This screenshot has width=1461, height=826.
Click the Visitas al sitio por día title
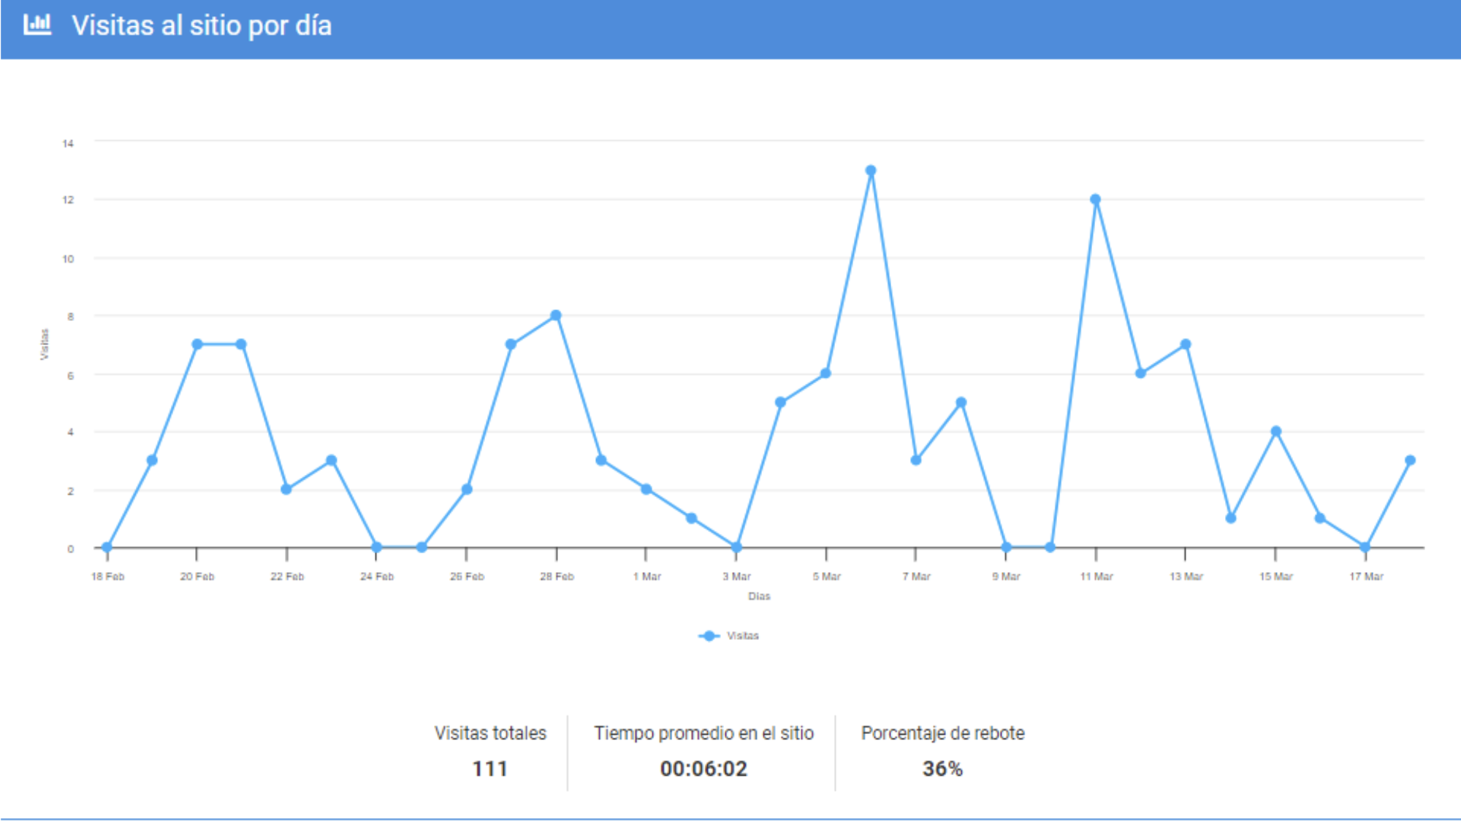tap(202, 26)
